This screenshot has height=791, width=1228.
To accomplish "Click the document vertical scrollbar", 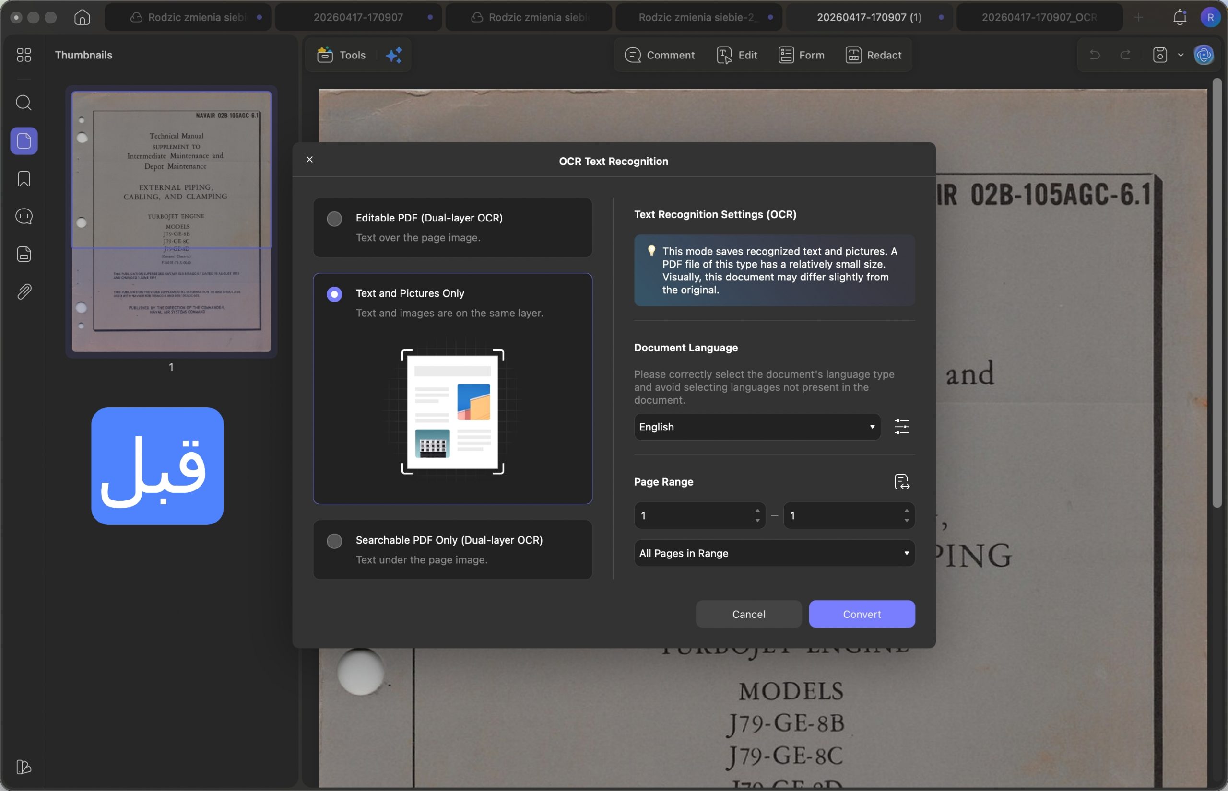I will pyautogui.click(x=1216, y=293).
